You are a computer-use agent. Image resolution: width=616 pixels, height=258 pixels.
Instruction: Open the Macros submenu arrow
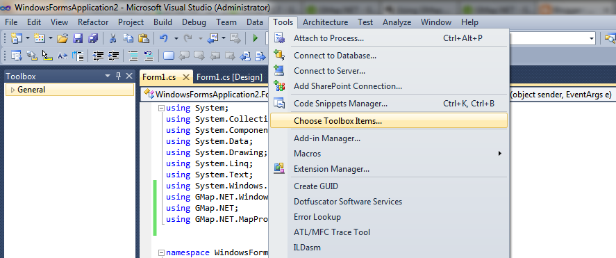coord(500,154)
